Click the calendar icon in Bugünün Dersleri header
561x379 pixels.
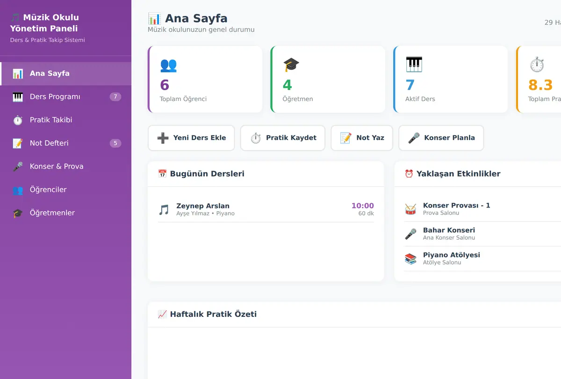(x=162, y=174)
